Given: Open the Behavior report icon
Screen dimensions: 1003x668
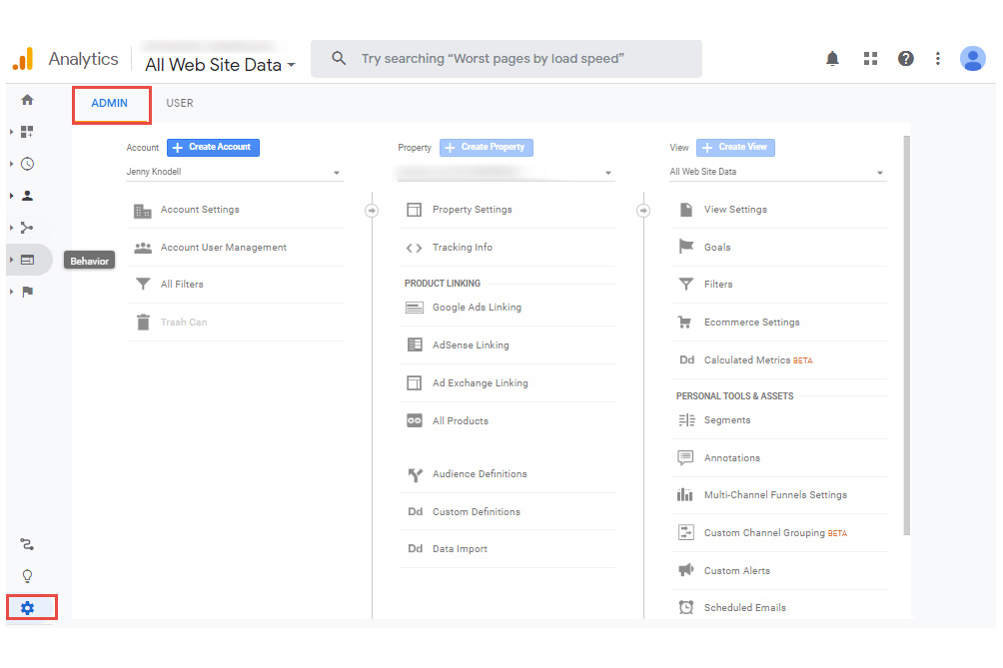Looking at the screenshot, I should click(x=28, y=260).
